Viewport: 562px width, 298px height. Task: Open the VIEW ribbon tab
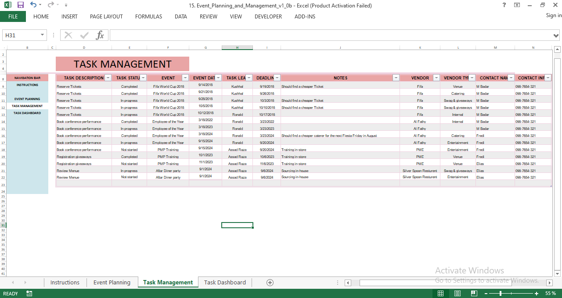point(236,17)
